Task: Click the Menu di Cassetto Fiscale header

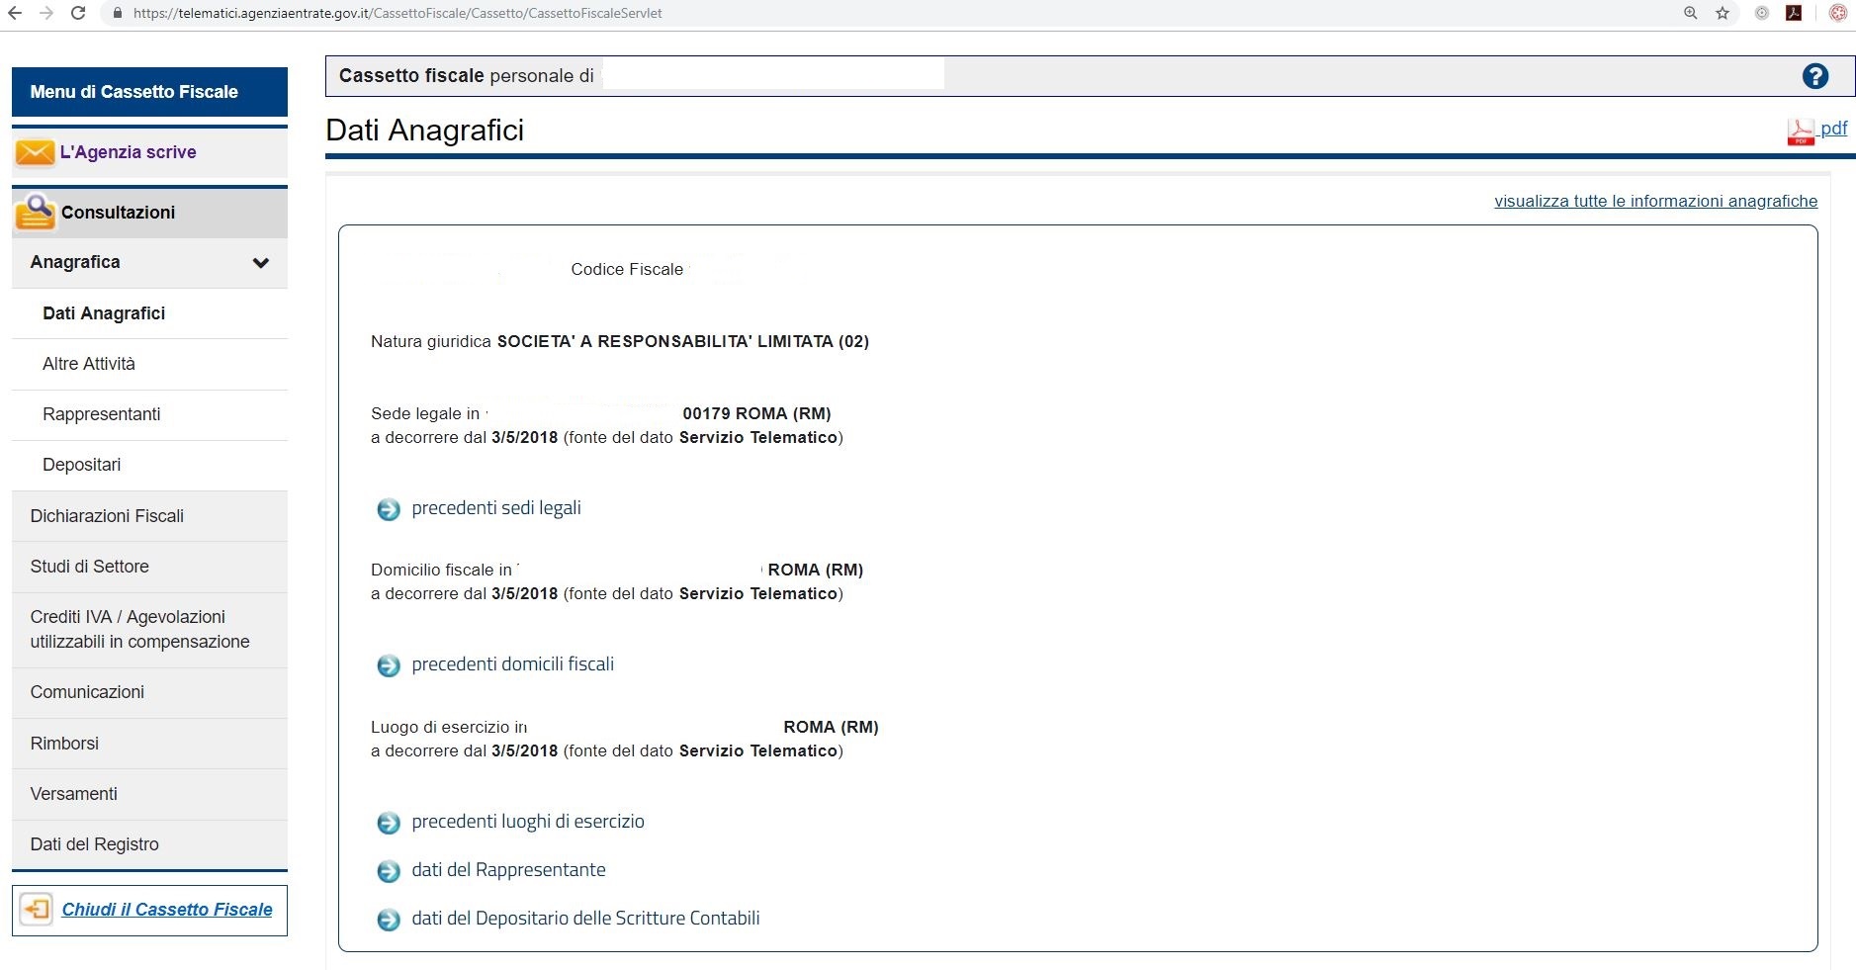Action: [149, 92]
